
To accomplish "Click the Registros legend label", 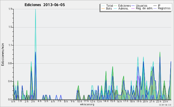I will pos(164,8).
